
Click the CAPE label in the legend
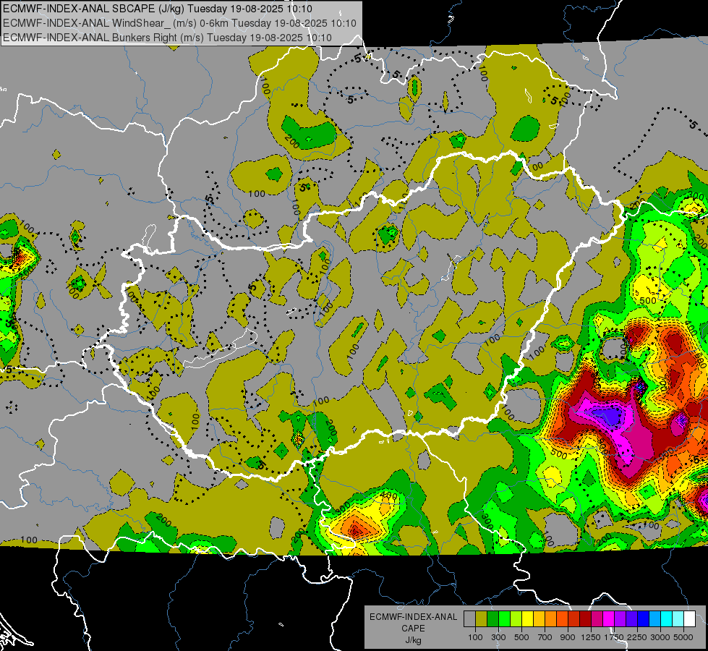click(413, 629)
